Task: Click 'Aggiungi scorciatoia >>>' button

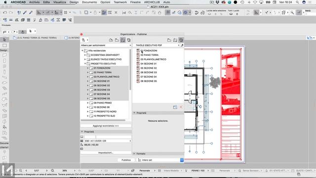Action: (106, 126)
